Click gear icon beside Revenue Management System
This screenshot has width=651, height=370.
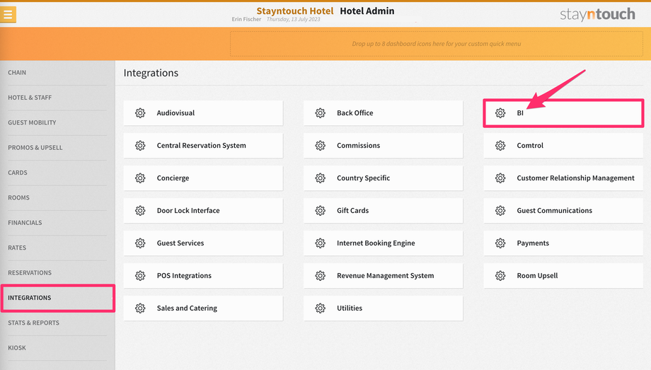[x=320, y=276]
